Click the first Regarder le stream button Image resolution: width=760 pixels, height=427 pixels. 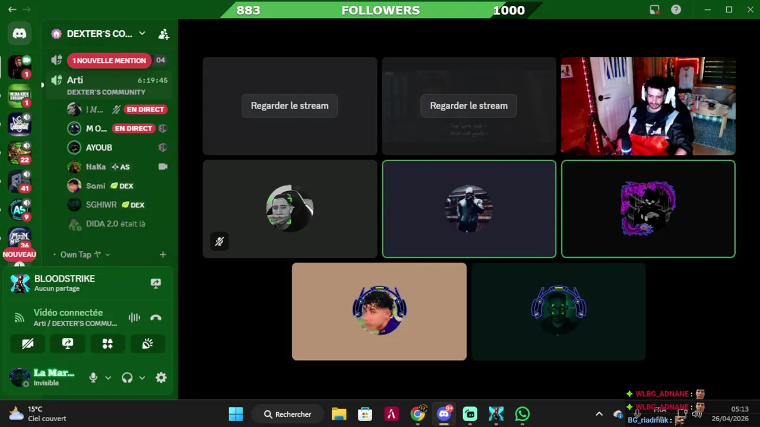289,106
